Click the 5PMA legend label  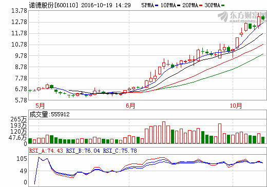pos(147,5)
